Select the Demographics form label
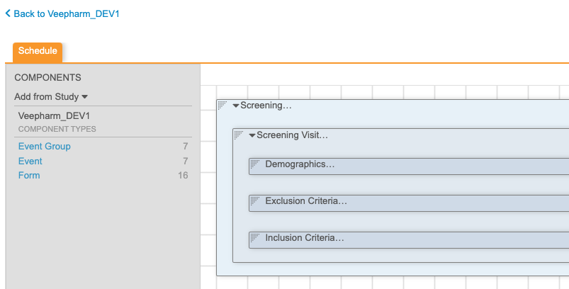The width and height of the screenshot is (569, 289). click(x=300, y=164)
